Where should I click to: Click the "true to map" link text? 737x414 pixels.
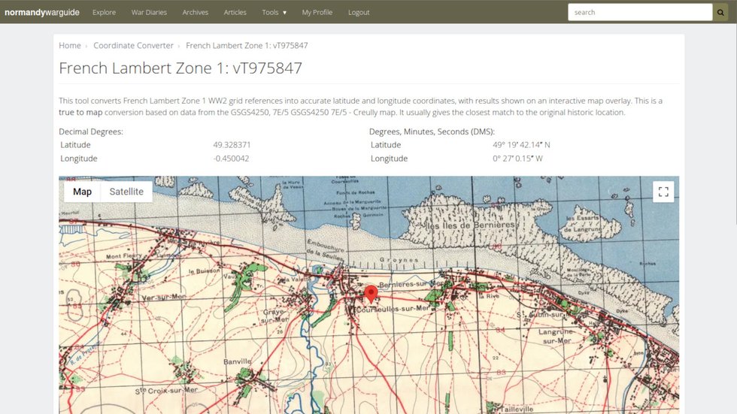[80, 112]
